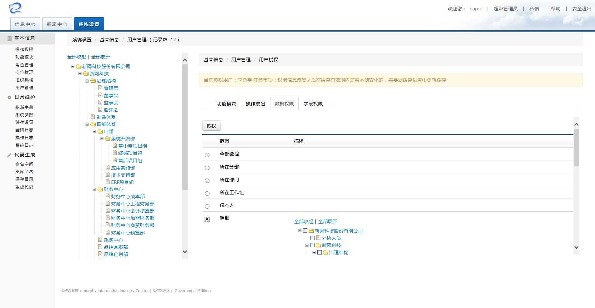Click the 日常维护 gear icon
Image resolution: width=595 pixels, height=308 pixels.
9,97
